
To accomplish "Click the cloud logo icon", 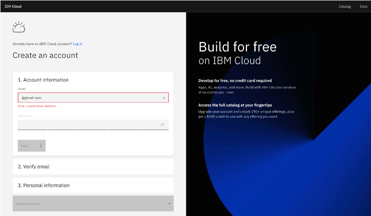I will coord(19,27).
